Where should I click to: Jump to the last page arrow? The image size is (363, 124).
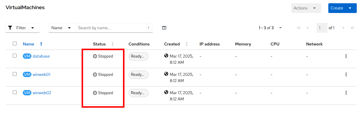(352, 28)
